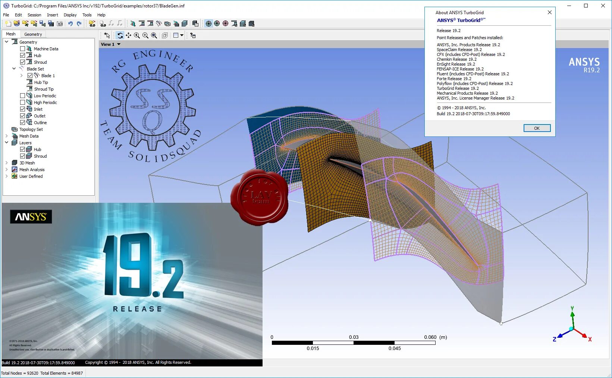Activate the Rotate view tool
The height and width of the screenshot is (378, 612).
coord(120,35)
